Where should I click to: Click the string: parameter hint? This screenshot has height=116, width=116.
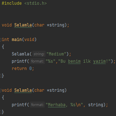pyautogui.click(x=39, y=54)
